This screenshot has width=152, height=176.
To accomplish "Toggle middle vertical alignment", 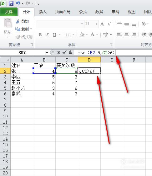I will [127, 24].
